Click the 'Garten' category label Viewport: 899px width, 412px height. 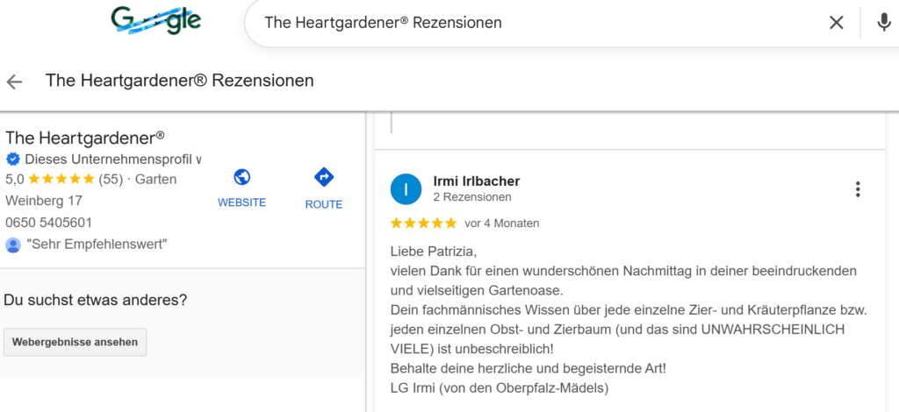pos(156,179)
